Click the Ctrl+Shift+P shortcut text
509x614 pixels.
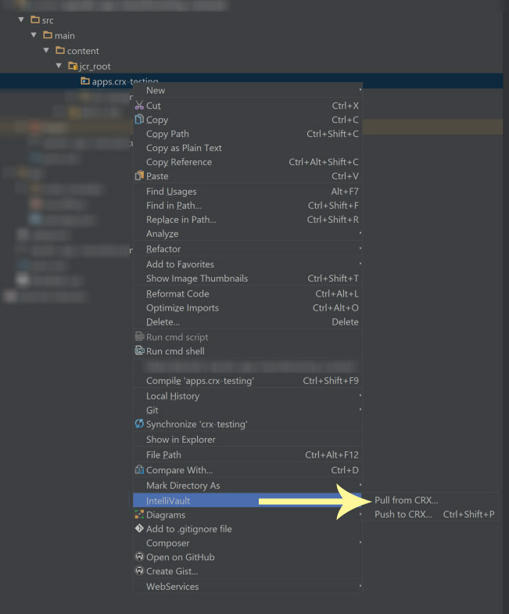468,514
